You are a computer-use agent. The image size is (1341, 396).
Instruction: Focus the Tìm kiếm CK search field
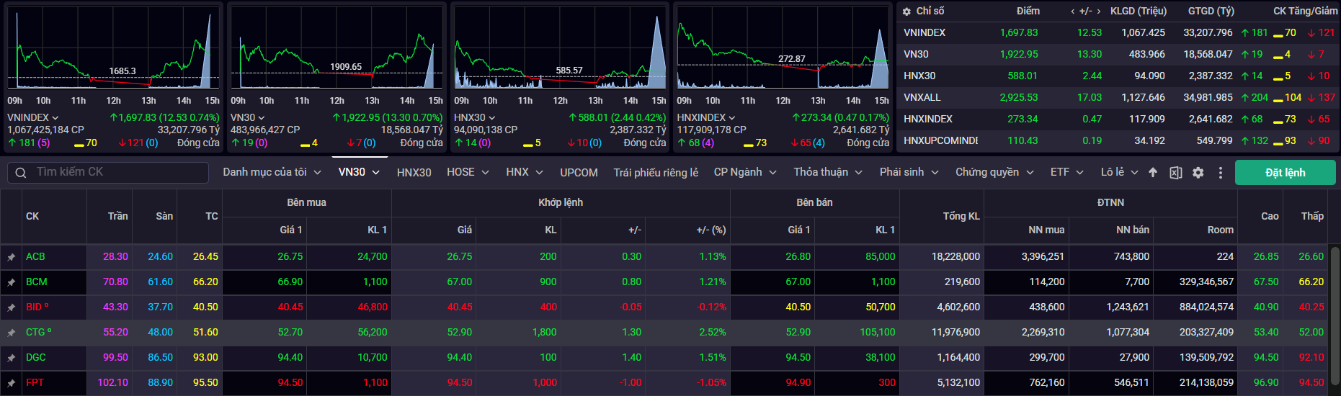coord(115,172)
